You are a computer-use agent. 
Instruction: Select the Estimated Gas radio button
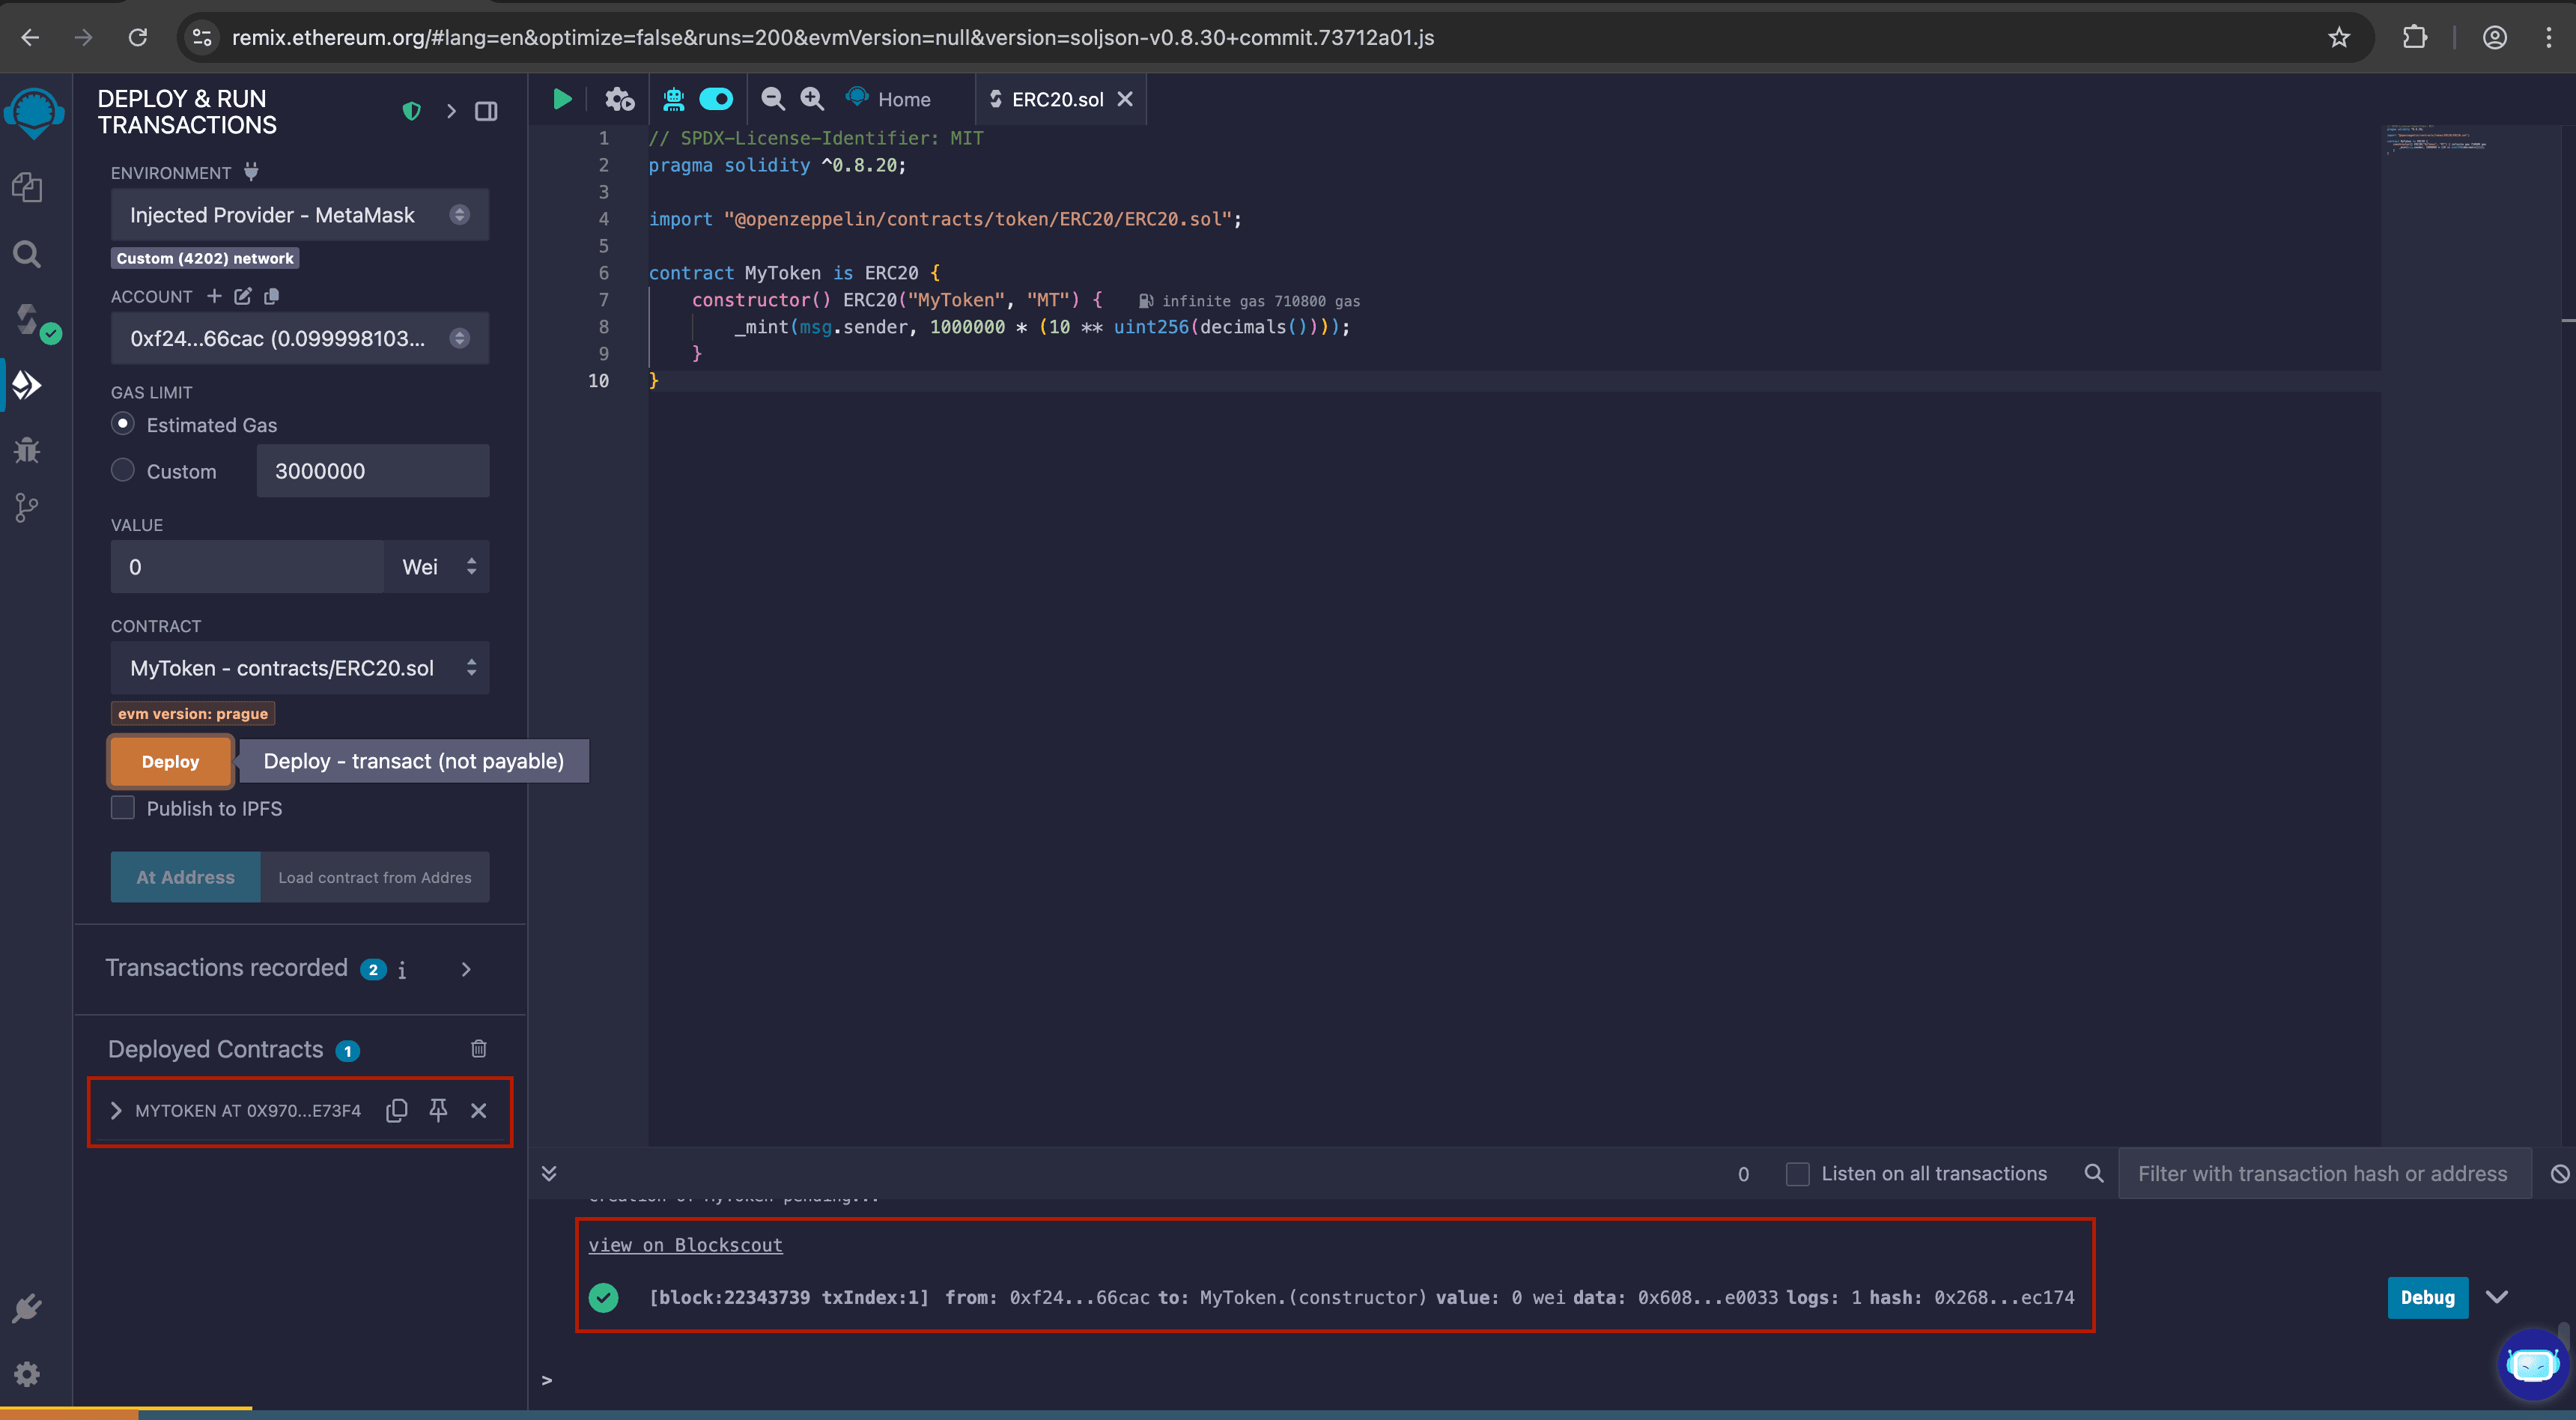(123, 424)
